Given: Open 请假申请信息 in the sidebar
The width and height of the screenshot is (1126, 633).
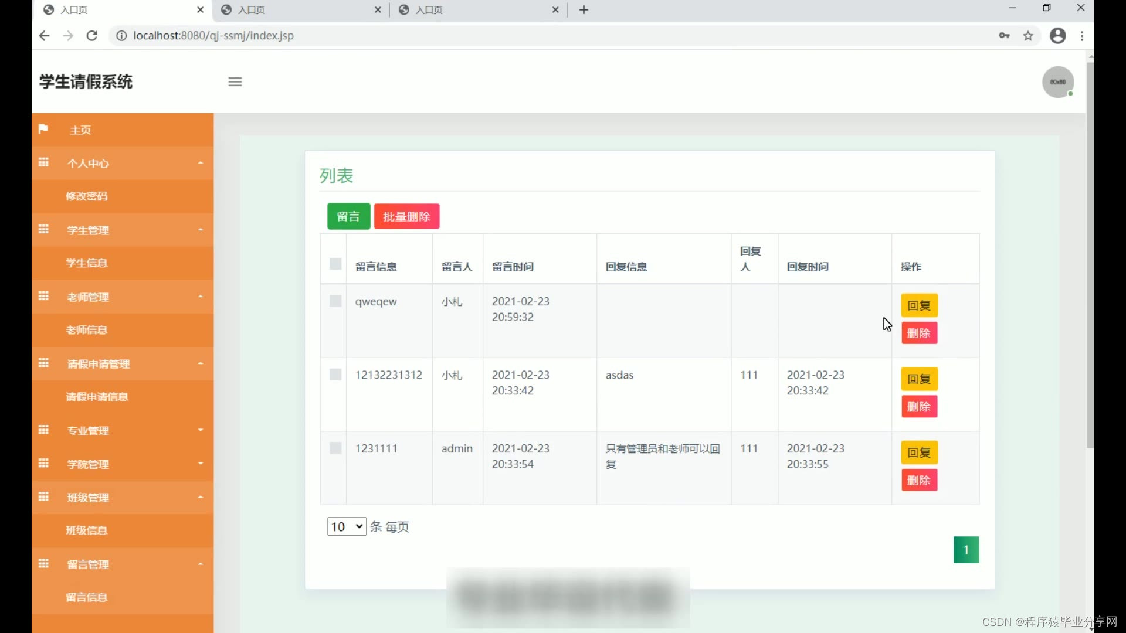Looking at the screenshot, I should point(97,397).
